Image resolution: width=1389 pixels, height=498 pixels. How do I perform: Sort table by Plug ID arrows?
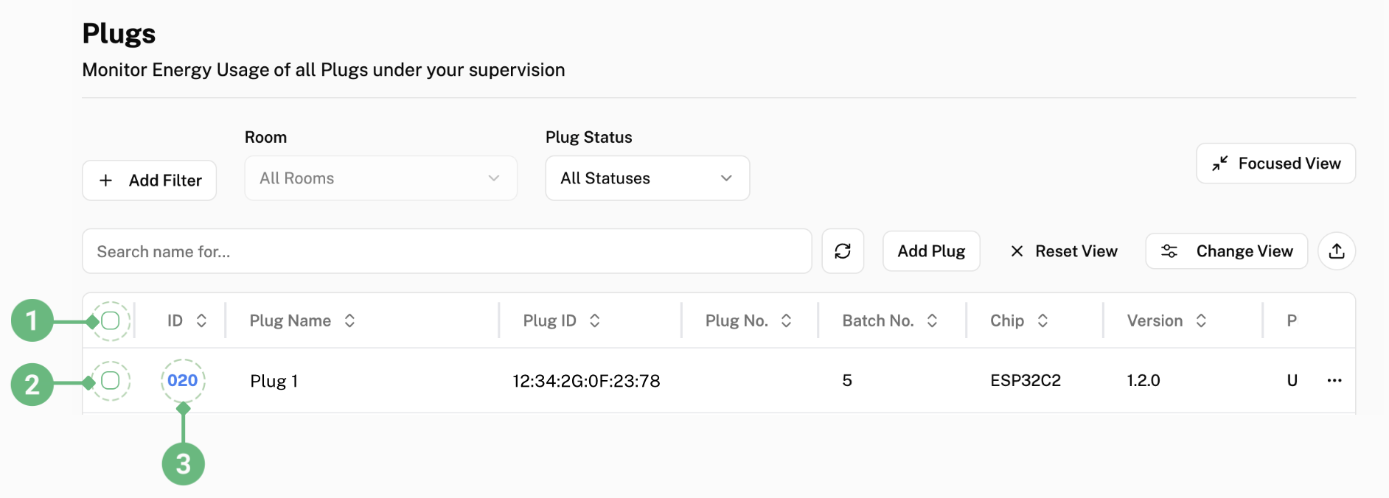tap(594, 320)
